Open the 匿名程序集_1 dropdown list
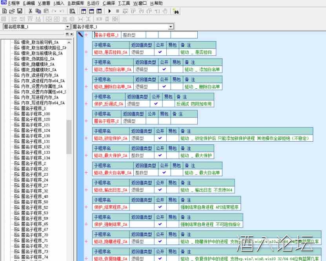Viewport: 326px width, 261px height. coord(67,27)
